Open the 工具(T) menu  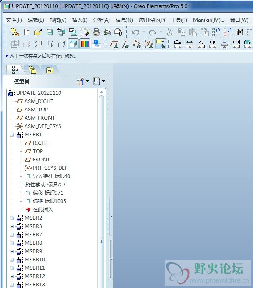179,20
